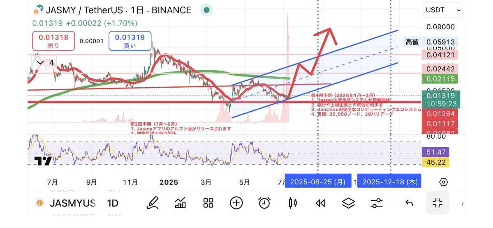Open the object tree layers icon
The image size is (493, 228).
point(348,203)
